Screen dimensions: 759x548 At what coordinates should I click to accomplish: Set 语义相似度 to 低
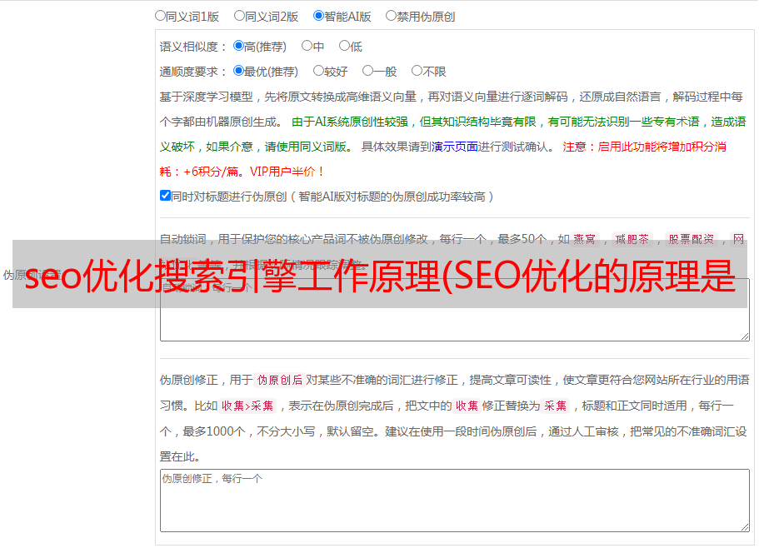tap(344, 46)
